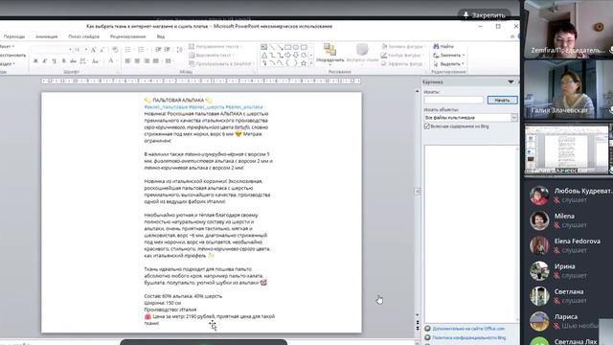Expand the media file types combo box

[x=514, y=117]
